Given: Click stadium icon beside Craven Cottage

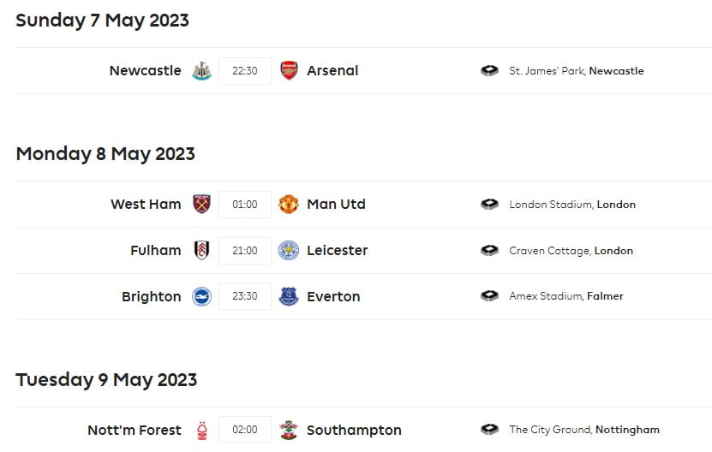Looking at the screenshot, I should tap(489, 251).
